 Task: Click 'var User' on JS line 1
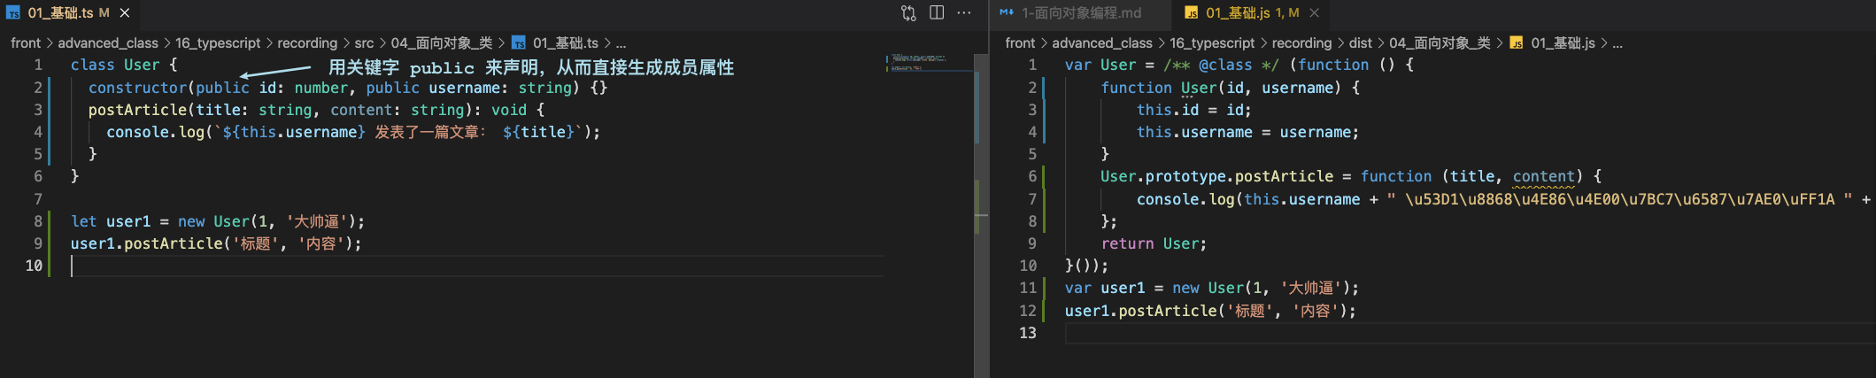coord(1100,65)
